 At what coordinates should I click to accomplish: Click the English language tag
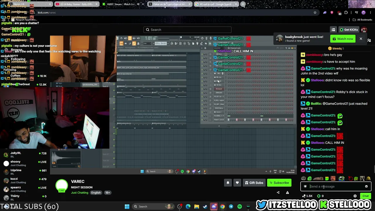(96, 193)
